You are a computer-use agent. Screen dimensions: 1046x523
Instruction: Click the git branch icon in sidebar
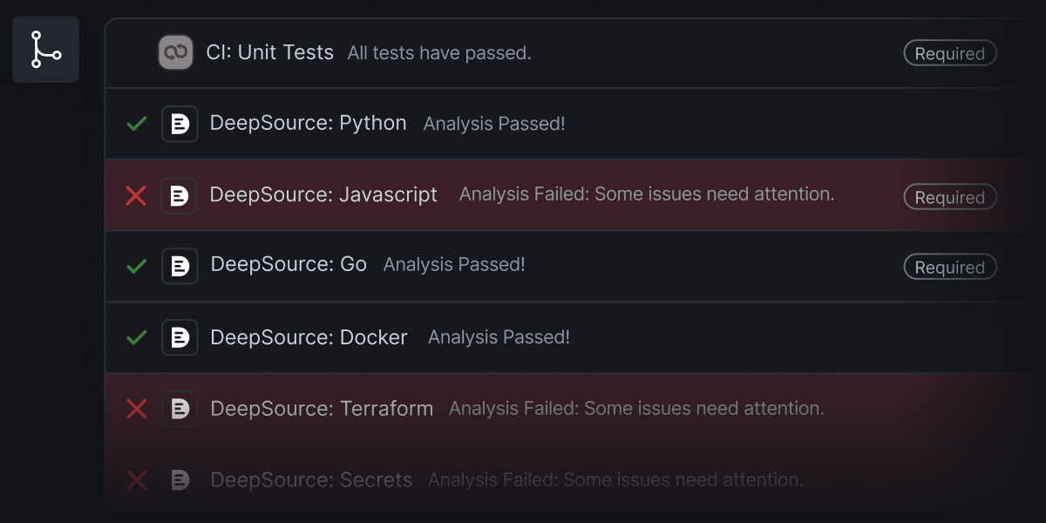tap(45, 50)
